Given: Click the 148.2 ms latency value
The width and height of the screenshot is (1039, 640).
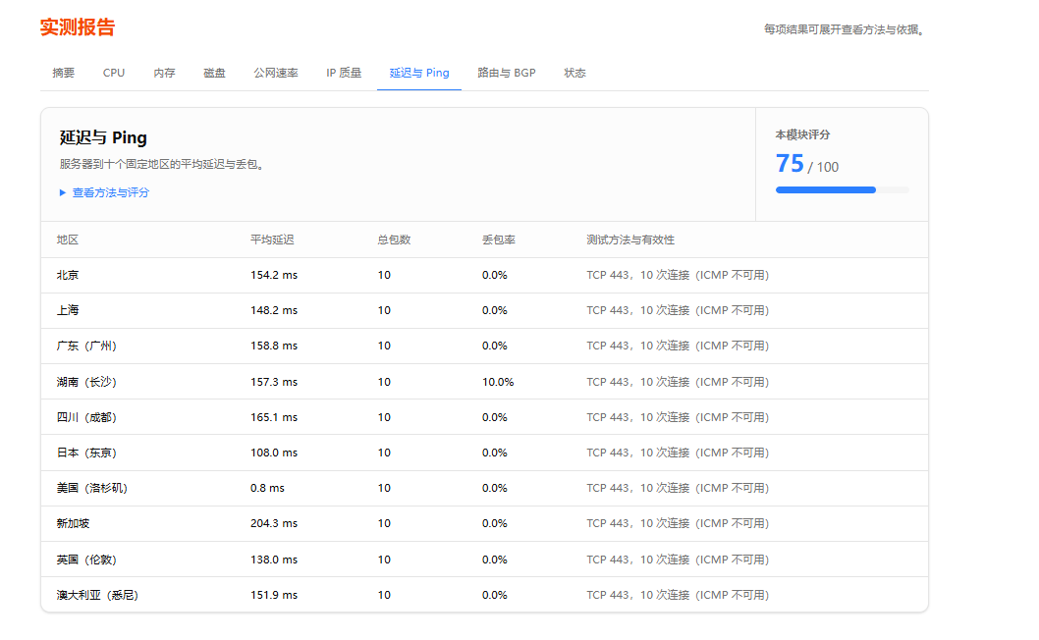Looking at the screenshot, I should coord(274,310).
